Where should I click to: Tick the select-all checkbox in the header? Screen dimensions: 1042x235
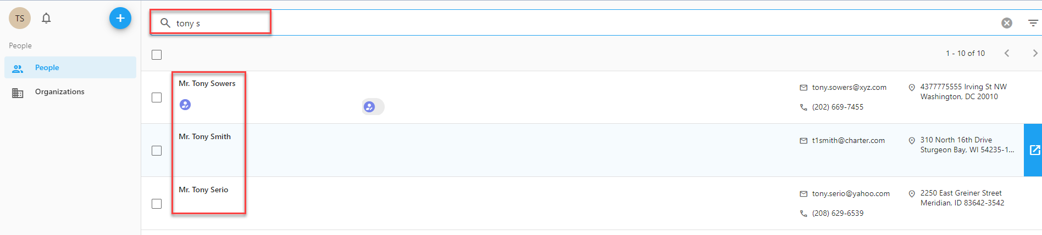[x=157, y=55]
